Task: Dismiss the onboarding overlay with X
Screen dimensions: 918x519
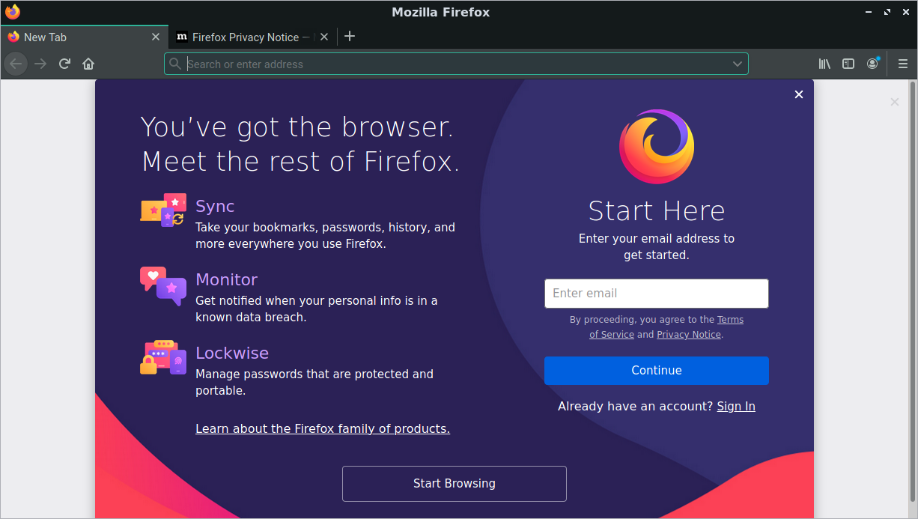Action: click(x=799, y=94)
